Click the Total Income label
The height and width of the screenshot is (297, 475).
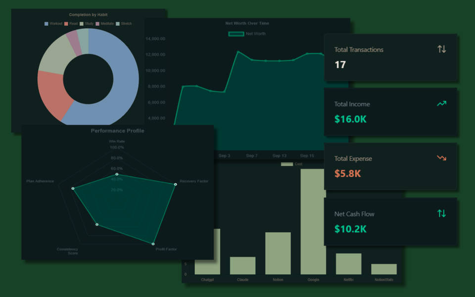pos(352,104)
